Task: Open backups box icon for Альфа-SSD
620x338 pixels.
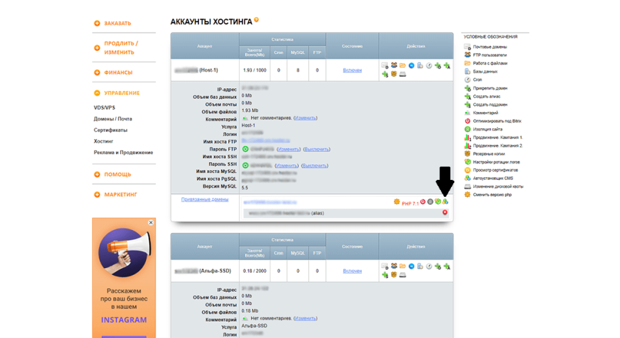Action: [394, 274]
